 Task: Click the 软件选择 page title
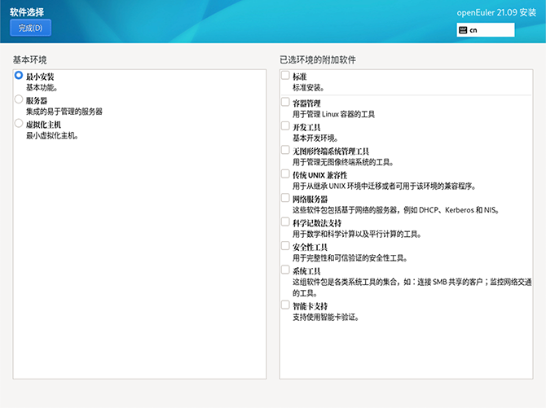(x=27, y=12)
